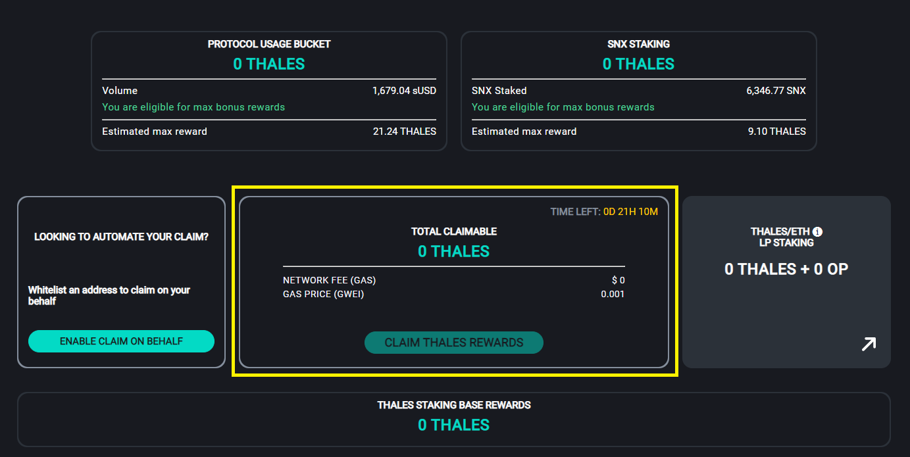Click the Network Fee (Gas) label

pyautogui.click(x=329, y=280)
